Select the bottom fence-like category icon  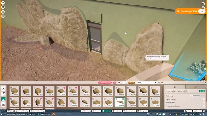pyautogui.click(x=4, y=105)
